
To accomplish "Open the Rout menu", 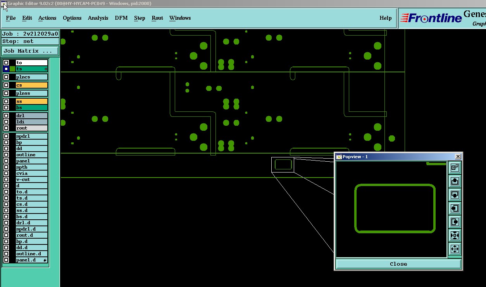I will [x=157, y=18].
